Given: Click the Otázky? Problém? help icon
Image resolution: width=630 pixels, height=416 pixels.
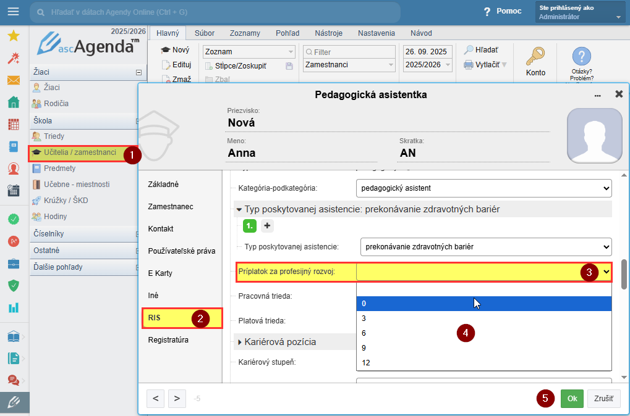Looking at the screenshot, I should 581,57.
